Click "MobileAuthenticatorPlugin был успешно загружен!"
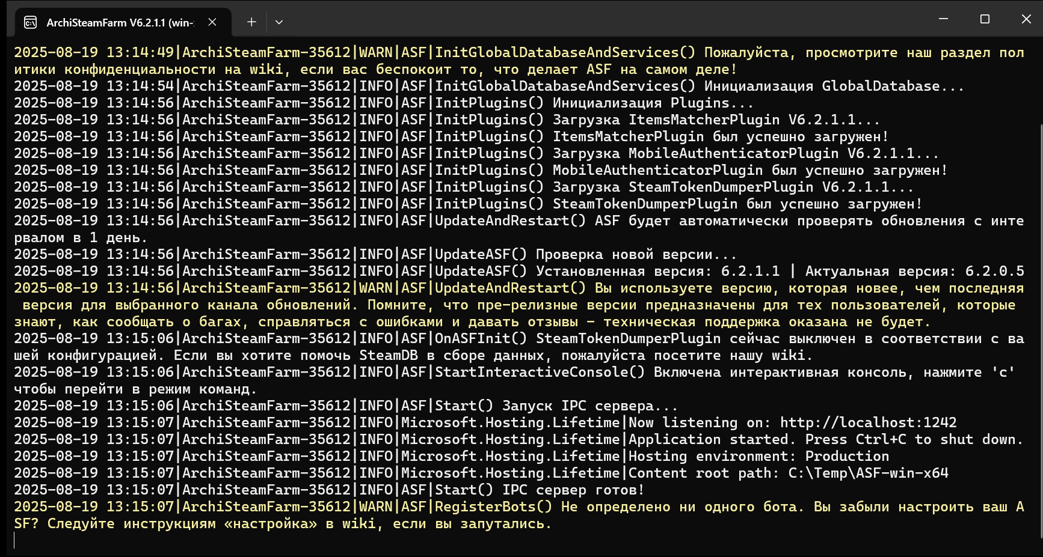Screen dimensions: 1043x557 pyautogui.click(x=750, y=171)
